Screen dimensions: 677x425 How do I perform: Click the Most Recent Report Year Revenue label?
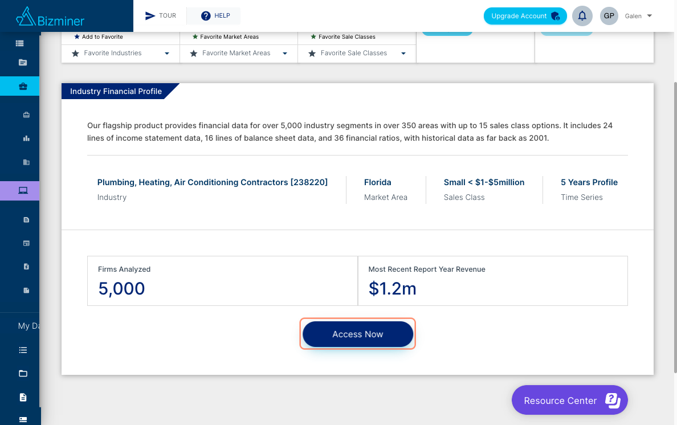click(x=427, y=269)
